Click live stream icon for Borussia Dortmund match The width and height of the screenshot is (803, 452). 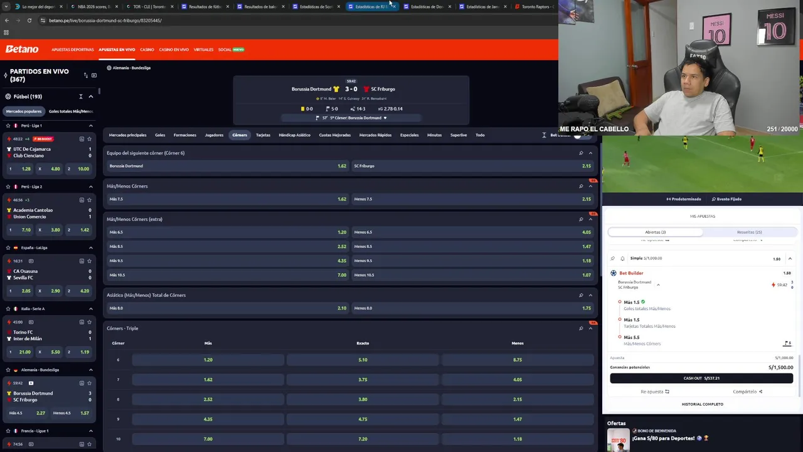(x=31, y=383)
